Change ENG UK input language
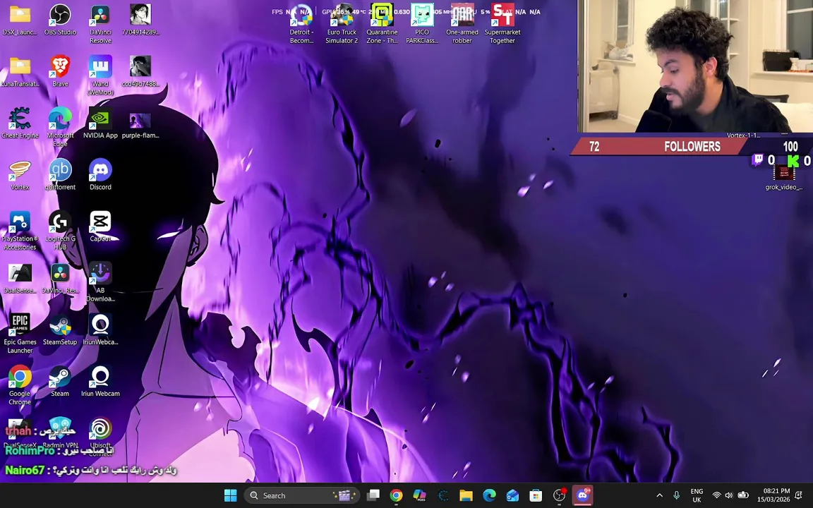This screenshot has height=508, width=813. pyautogui.click(x=697, y=495)
